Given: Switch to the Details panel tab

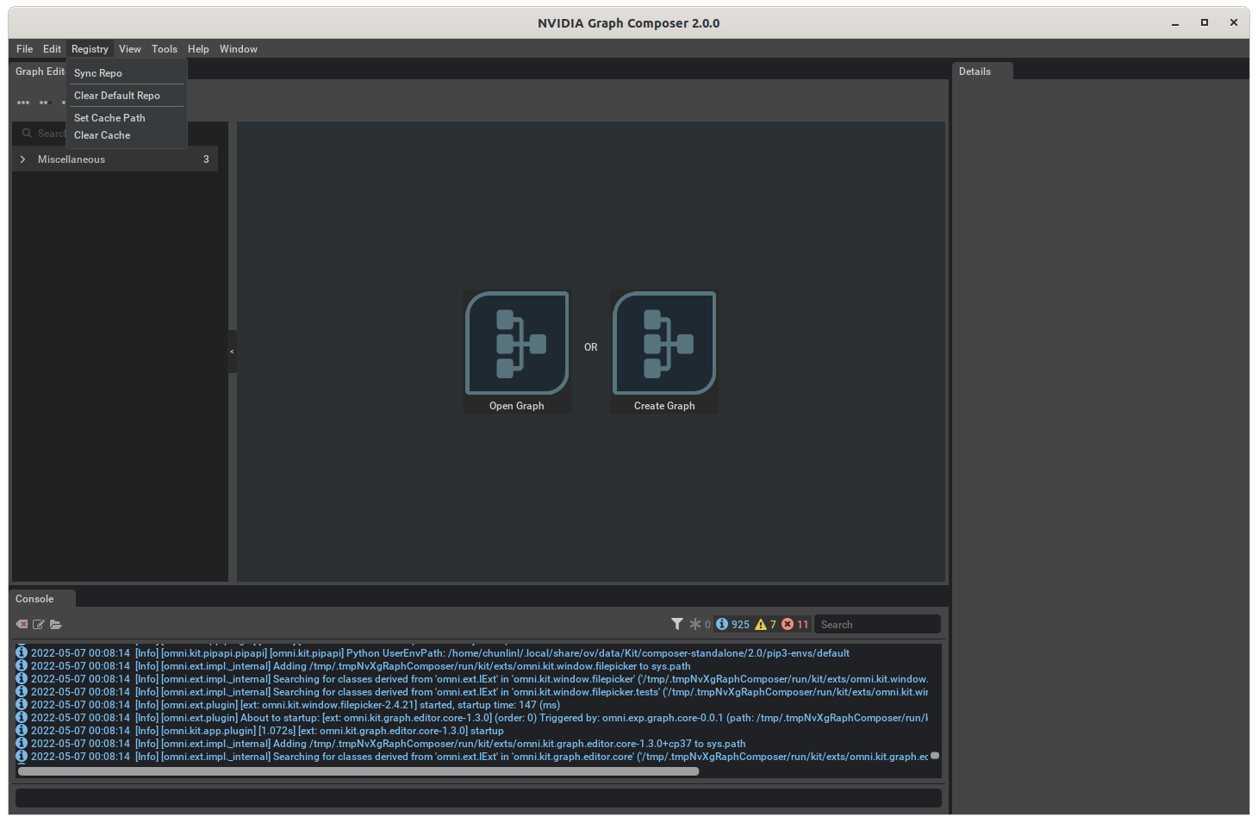Looking at the screenshot, I should (x=976, y=71).
